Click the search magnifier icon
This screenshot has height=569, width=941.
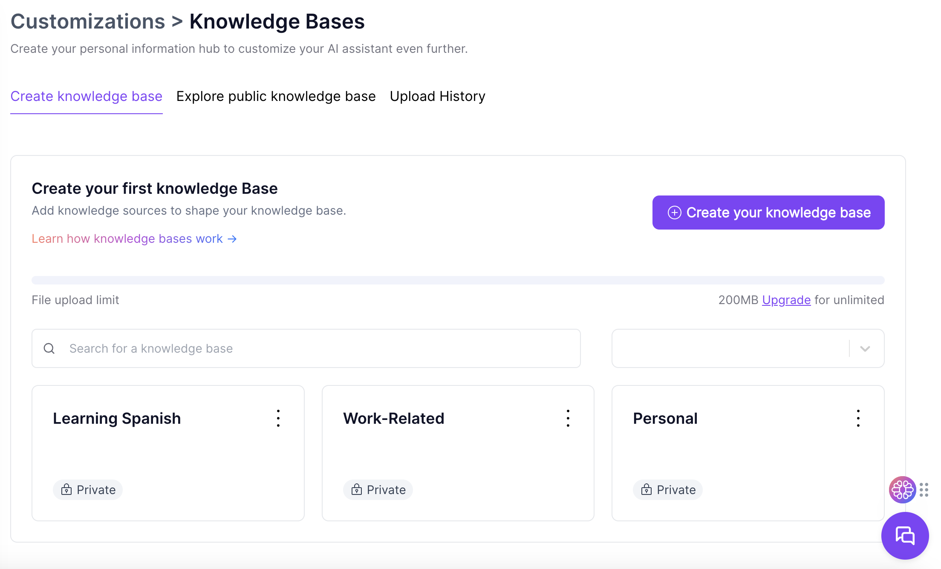pyautogui.click(x=49, y=348)
